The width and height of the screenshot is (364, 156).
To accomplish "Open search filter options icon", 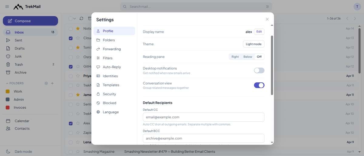I will (x=267, y=7).
